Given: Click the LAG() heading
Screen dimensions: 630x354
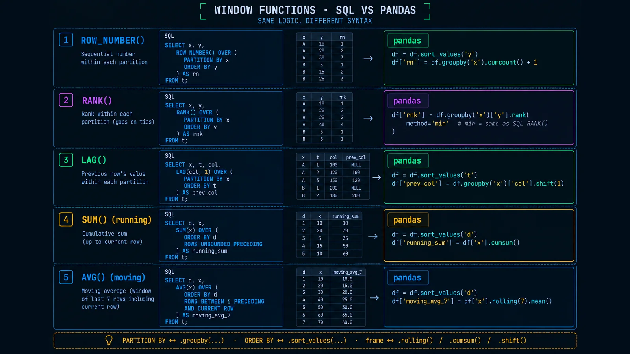Looking at the screenshot, I should coord(94,160).
